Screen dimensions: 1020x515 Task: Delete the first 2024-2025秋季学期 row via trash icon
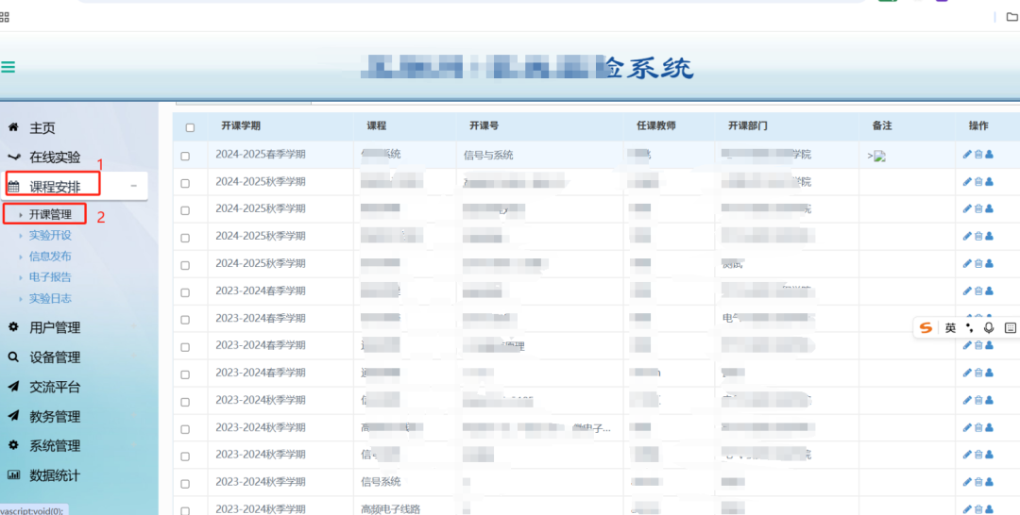coord(978,182)
